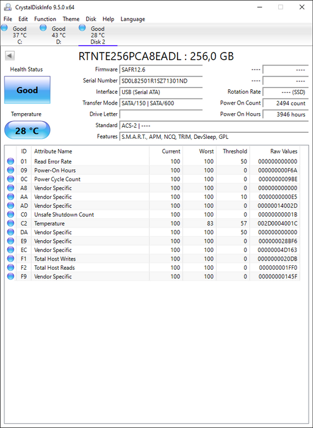This screenshot has height=428, width=313.
Task: Click the Firmware field SAFR12.6
Action: click(x=160, y=70)
